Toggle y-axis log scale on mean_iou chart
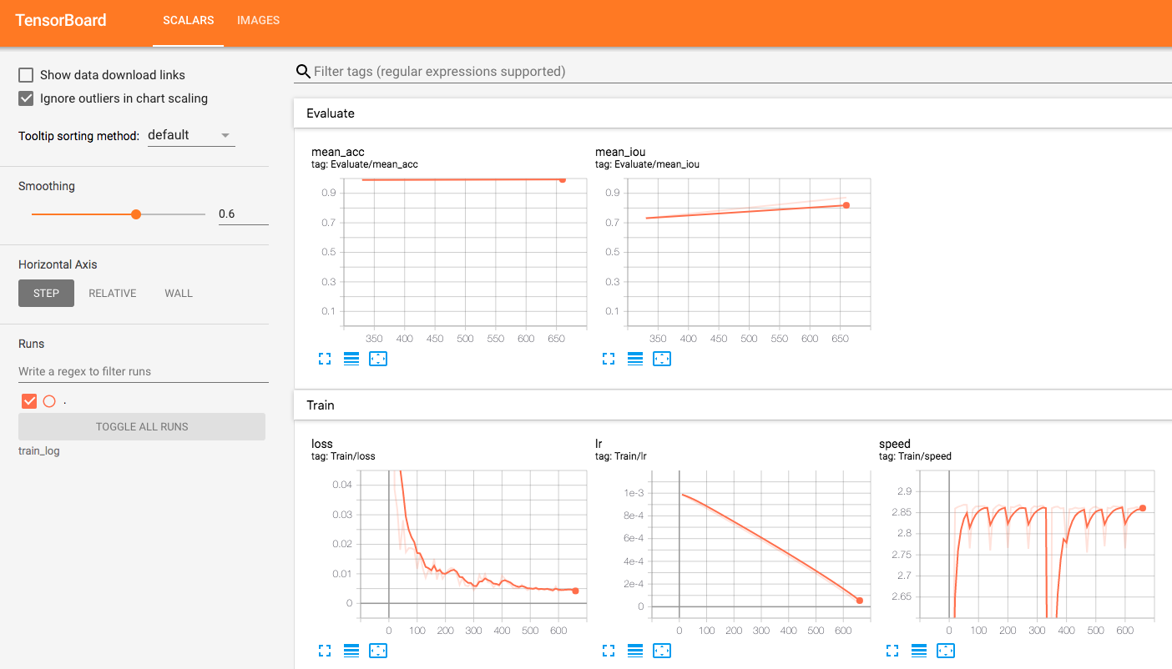The height and width of the screenshot is (669, 1172). pos(635,359)
